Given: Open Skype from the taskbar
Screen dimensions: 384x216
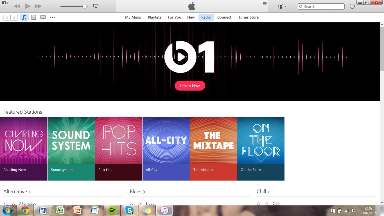Looking at the screenshot, I should [130, 210].
